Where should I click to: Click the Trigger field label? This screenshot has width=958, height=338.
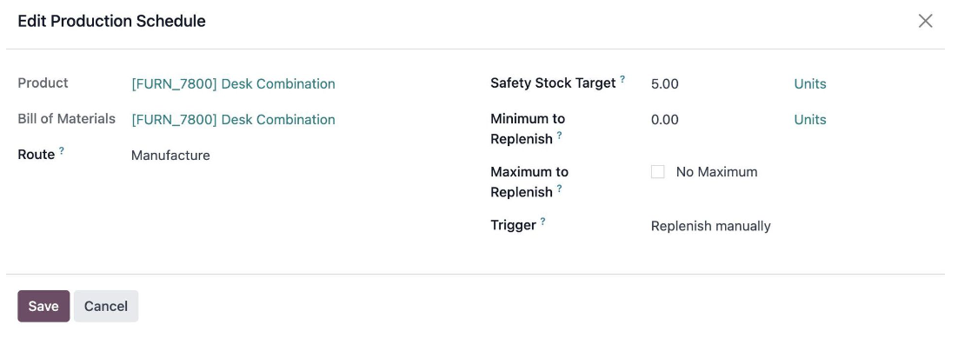point(513,225)
